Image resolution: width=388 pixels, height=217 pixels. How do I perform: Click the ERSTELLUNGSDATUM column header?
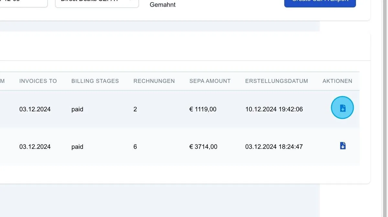click(277, 81)
